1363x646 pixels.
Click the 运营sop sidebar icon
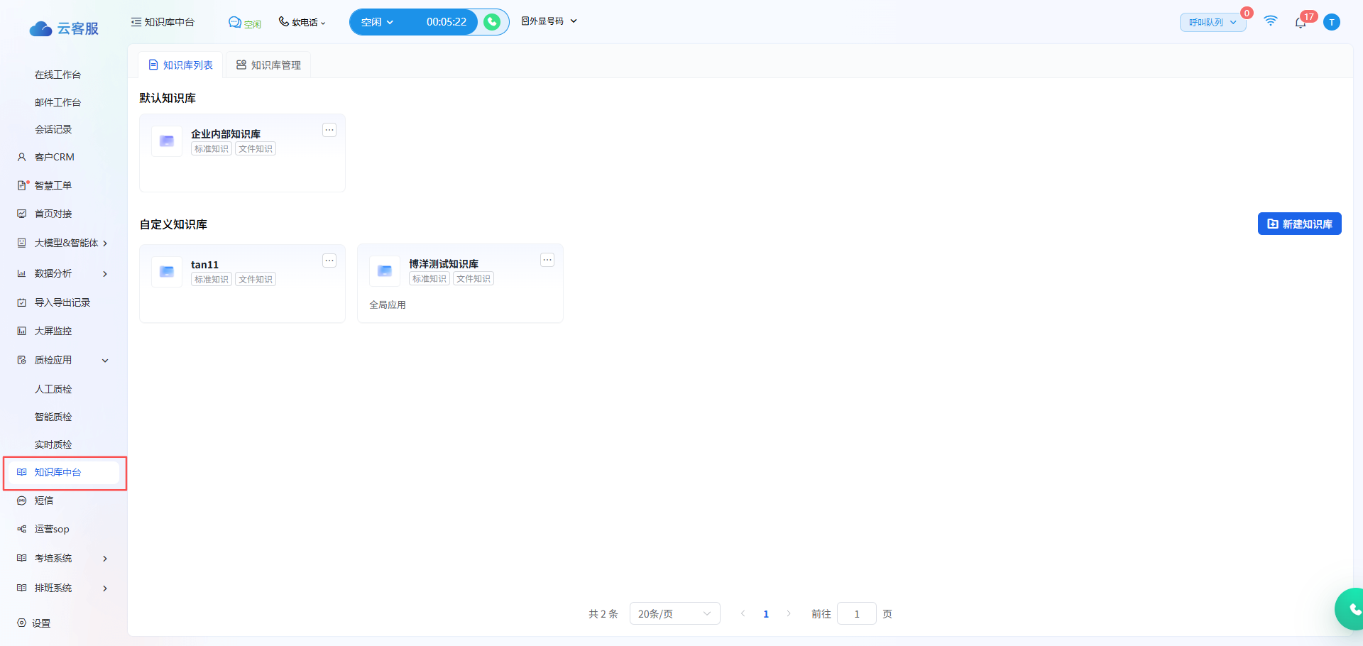click(22, 529)
